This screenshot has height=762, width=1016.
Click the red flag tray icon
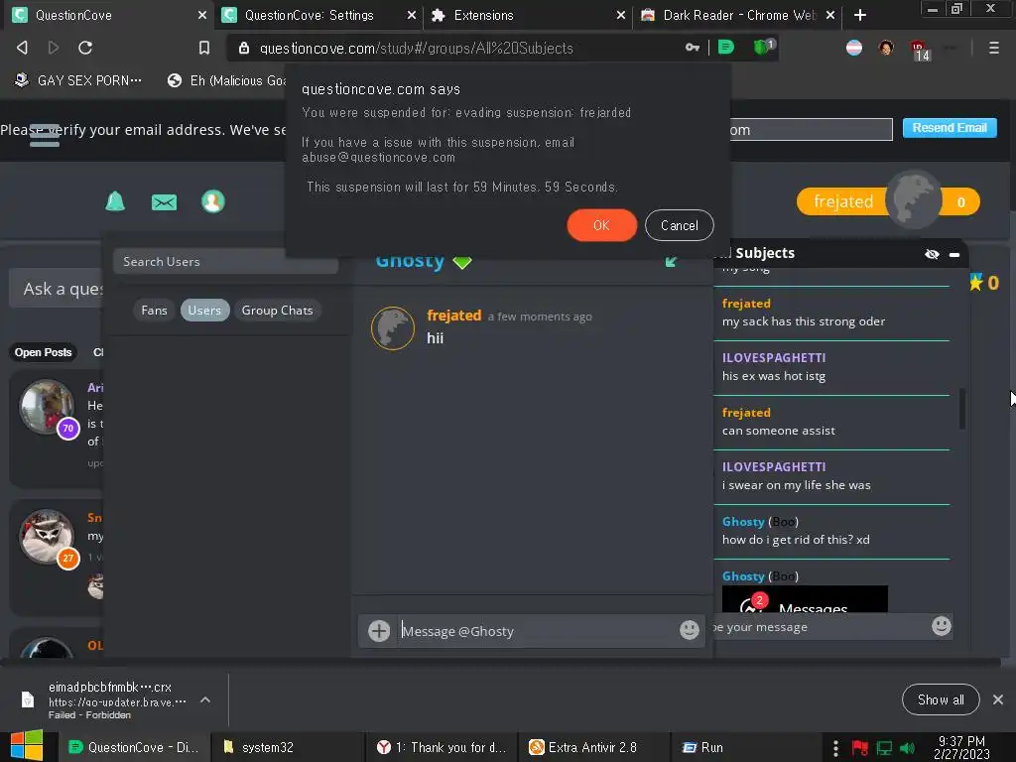pyautogui.click(x=859, y=748)
